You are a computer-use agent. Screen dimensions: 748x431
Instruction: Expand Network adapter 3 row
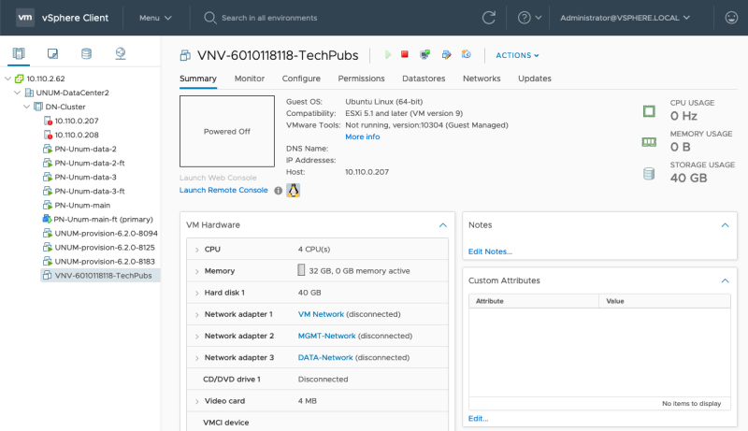pyautogui.click(x=197, y=358)
